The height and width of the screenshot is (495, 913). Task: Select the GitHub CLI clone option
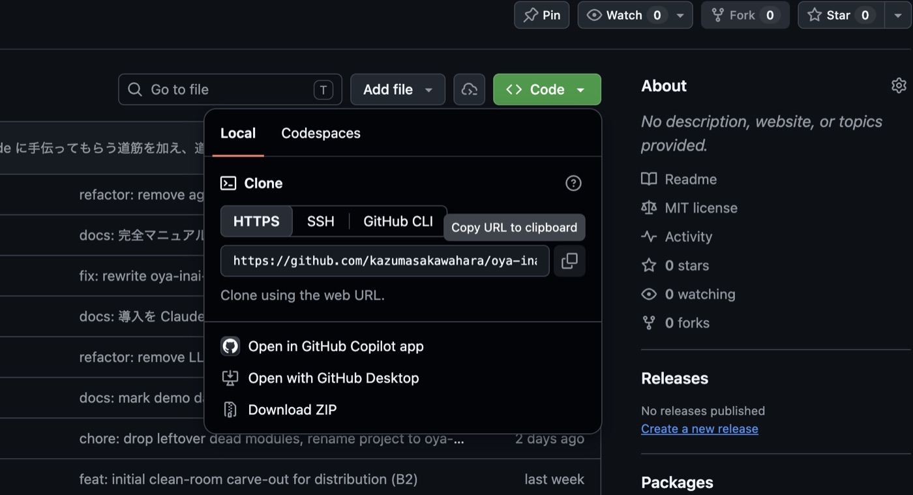pyautogui.click(x=398, y=221)
